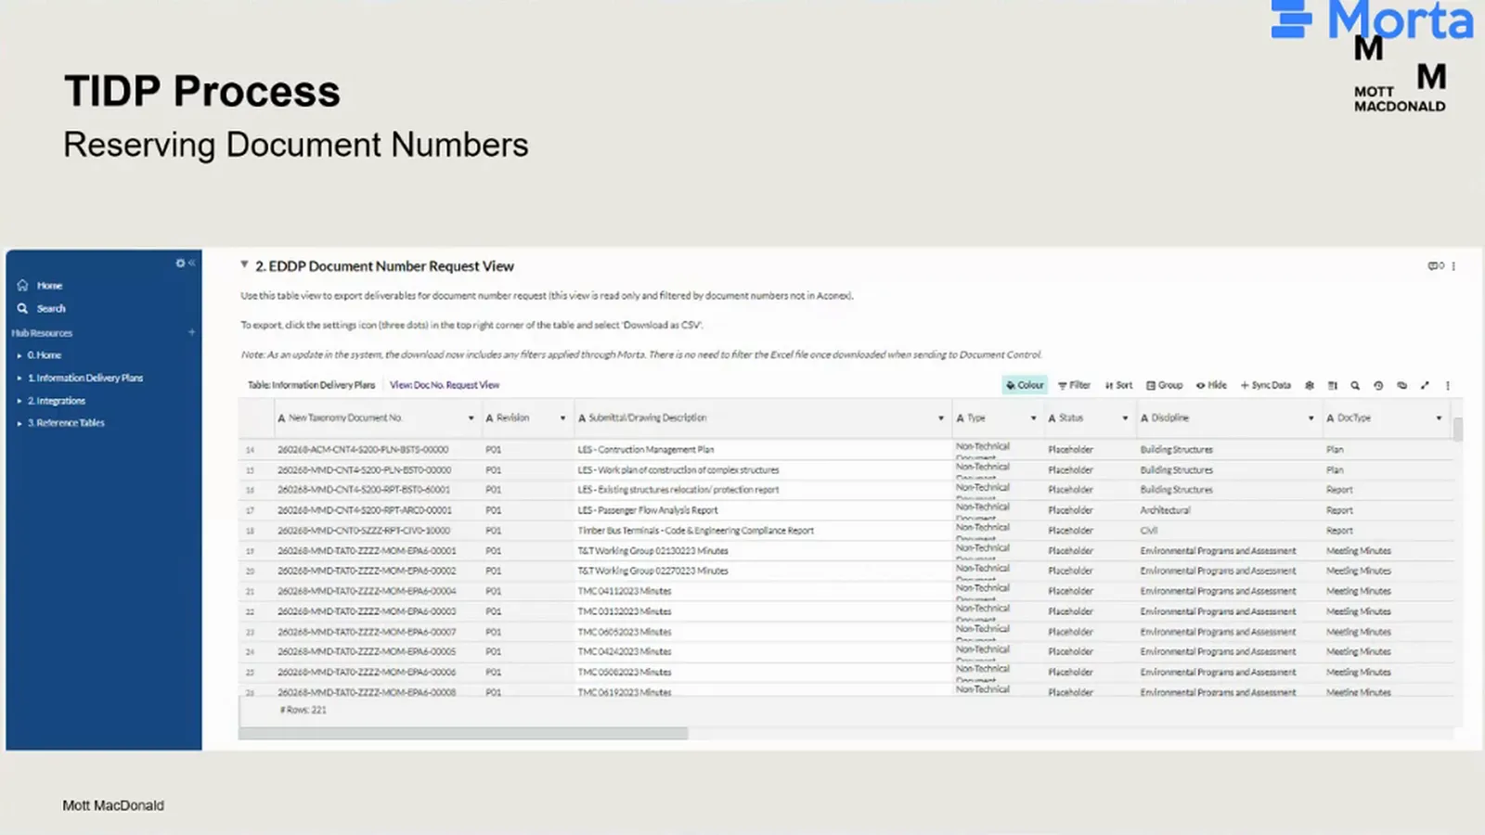Open sidebar settings gear icon
The width and height of the screenshot is (1485, 835).
point(180,263)
